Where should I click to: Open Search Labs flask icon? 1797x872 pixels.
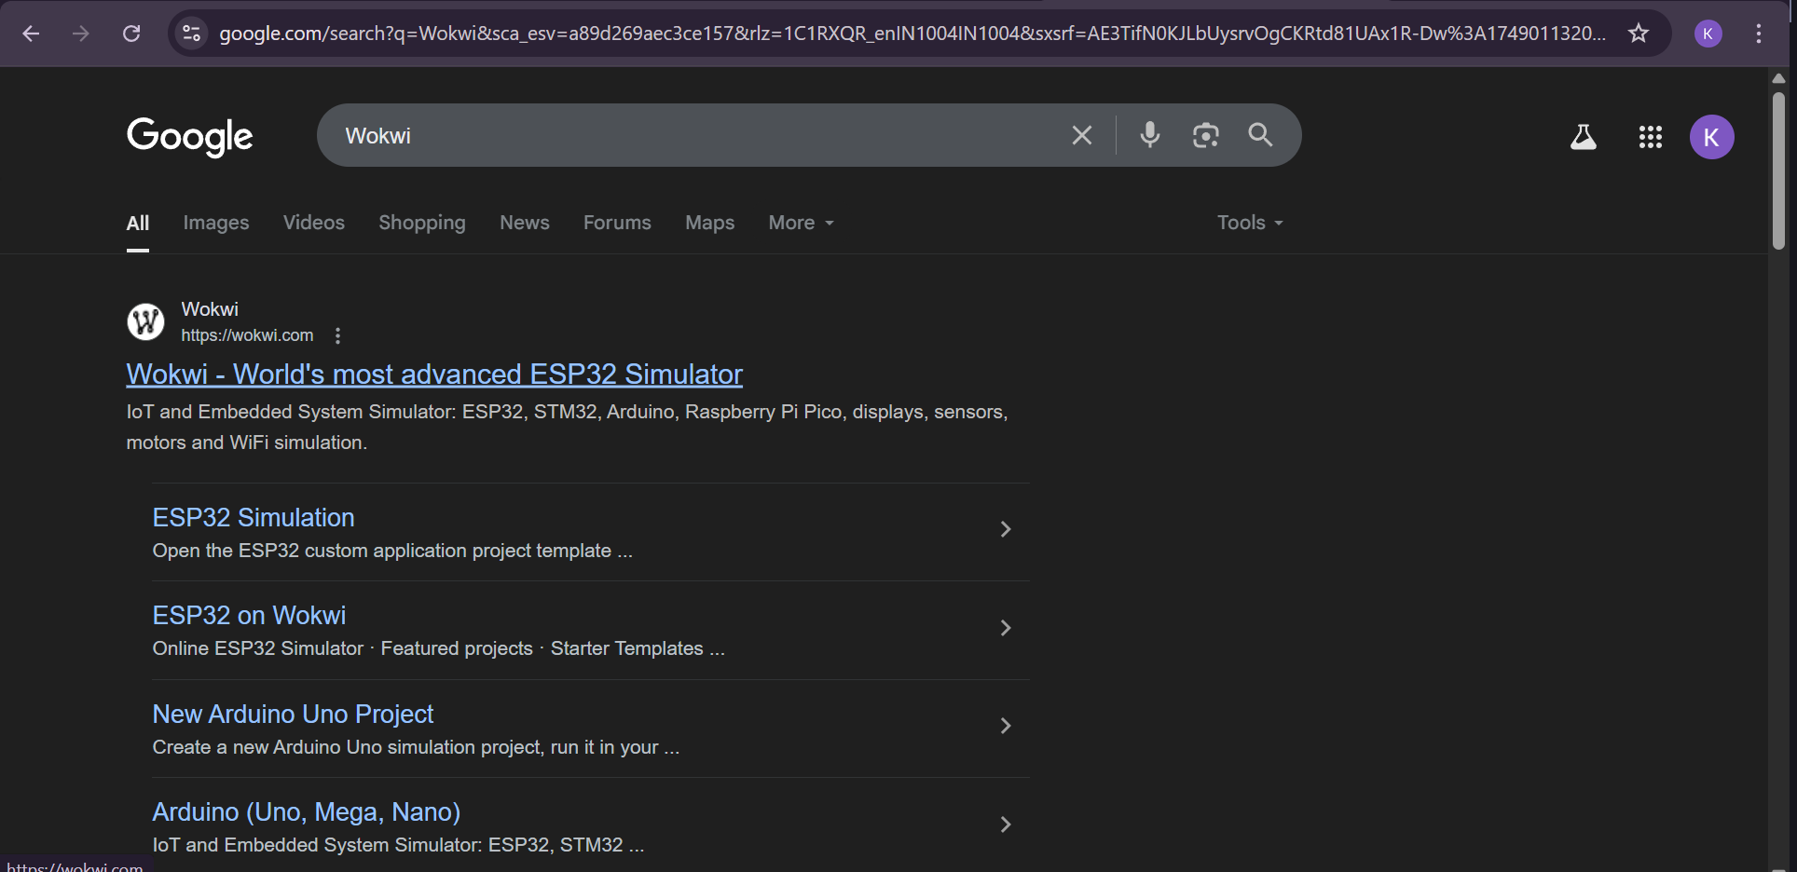tap(1583, 137)
